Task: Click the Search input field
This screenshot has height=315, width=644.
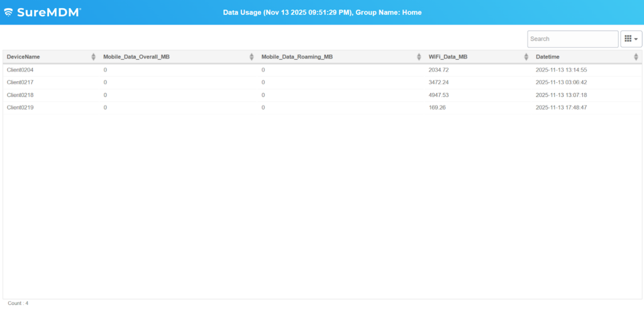Action: click(x=572, y=39)
